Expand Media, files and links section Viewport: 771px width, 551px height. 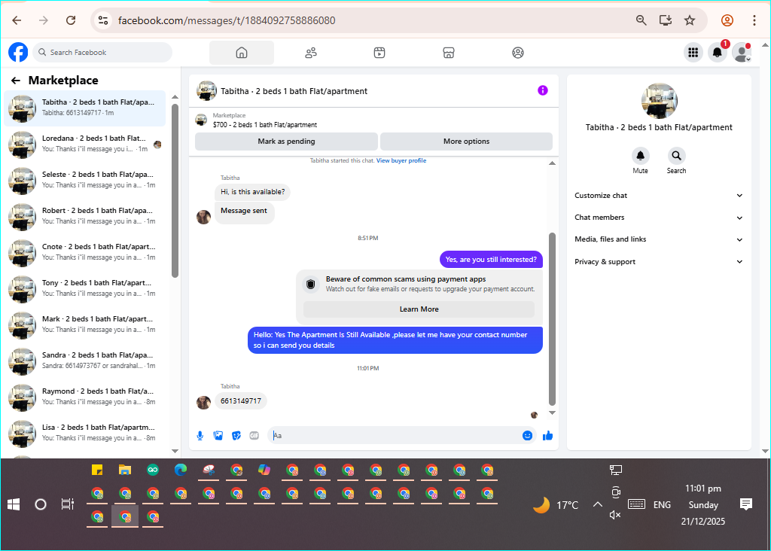(658, 239)
